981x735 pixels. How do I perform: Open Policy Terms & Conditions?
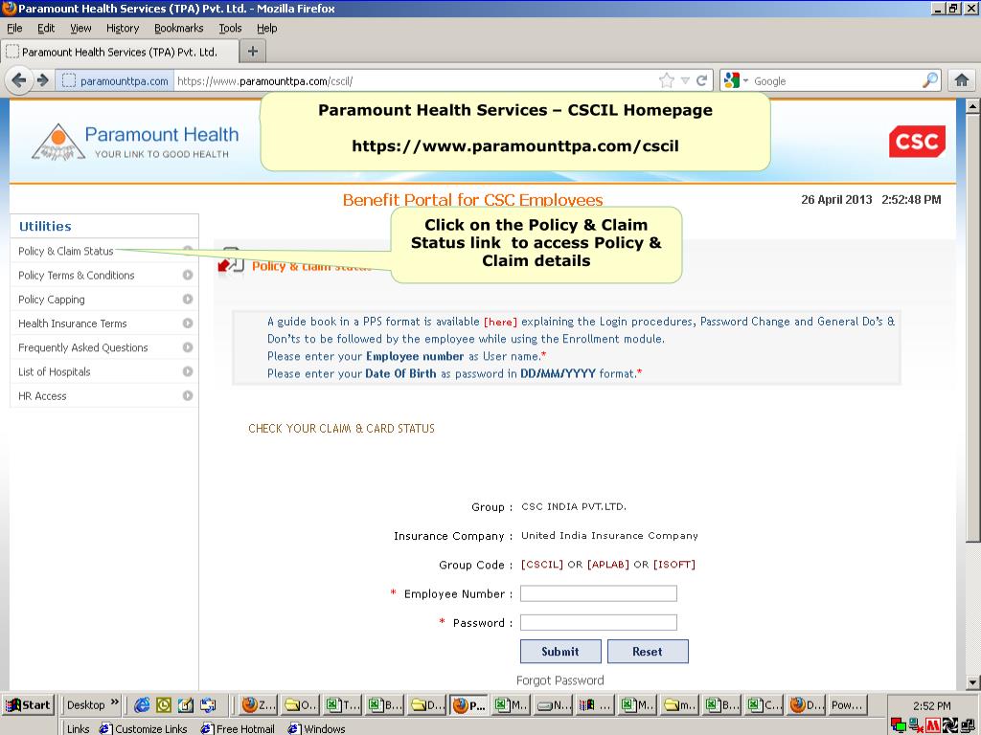click(77, 275)
